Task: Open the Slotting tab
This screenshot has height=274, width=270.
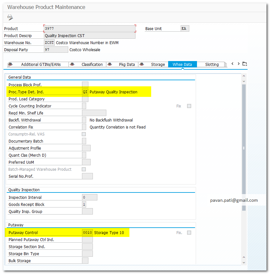Action: click(212, 64)
